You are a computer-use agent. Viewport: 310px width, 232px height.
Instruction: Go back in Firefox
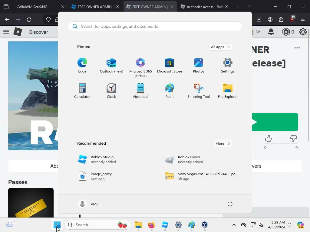(7, 19)
